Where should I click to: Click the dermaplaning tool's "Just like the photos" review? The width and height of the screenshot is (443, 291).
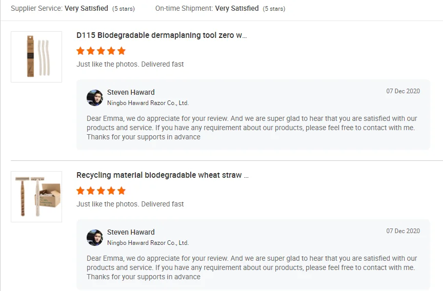pos(130,64)
